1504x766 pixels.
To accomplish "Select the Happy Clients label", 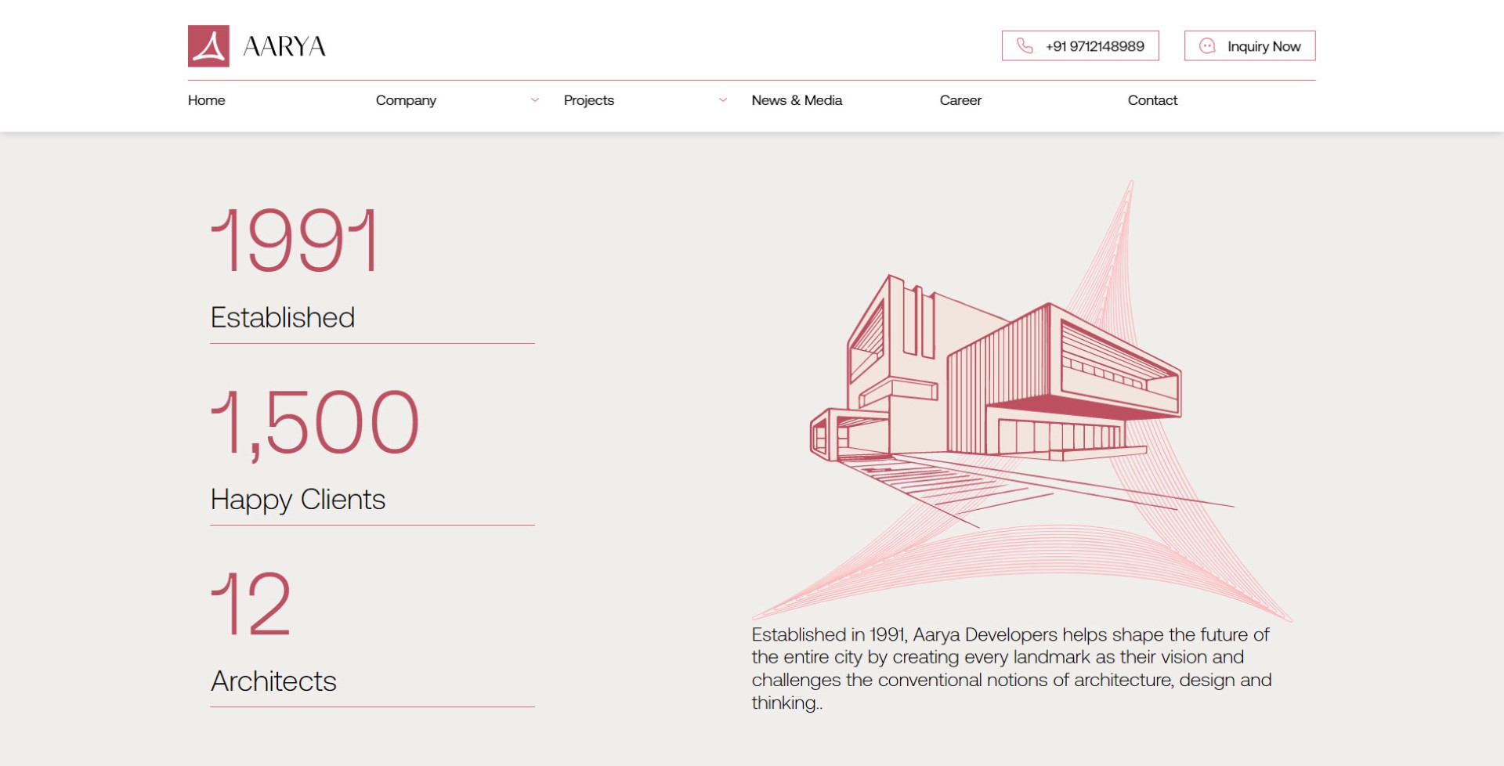I will [x=298, y=500].
